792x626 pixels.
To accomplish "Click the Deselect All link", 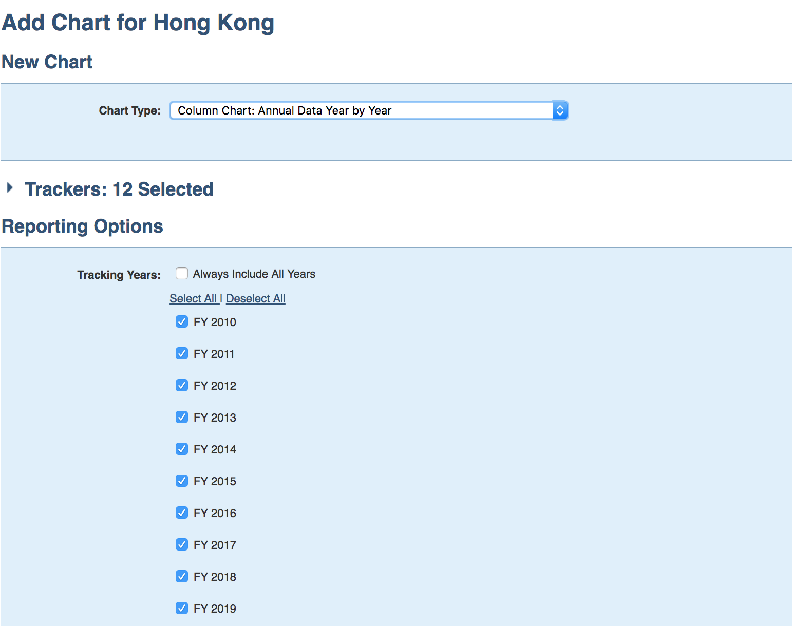I will coord(255,299).
